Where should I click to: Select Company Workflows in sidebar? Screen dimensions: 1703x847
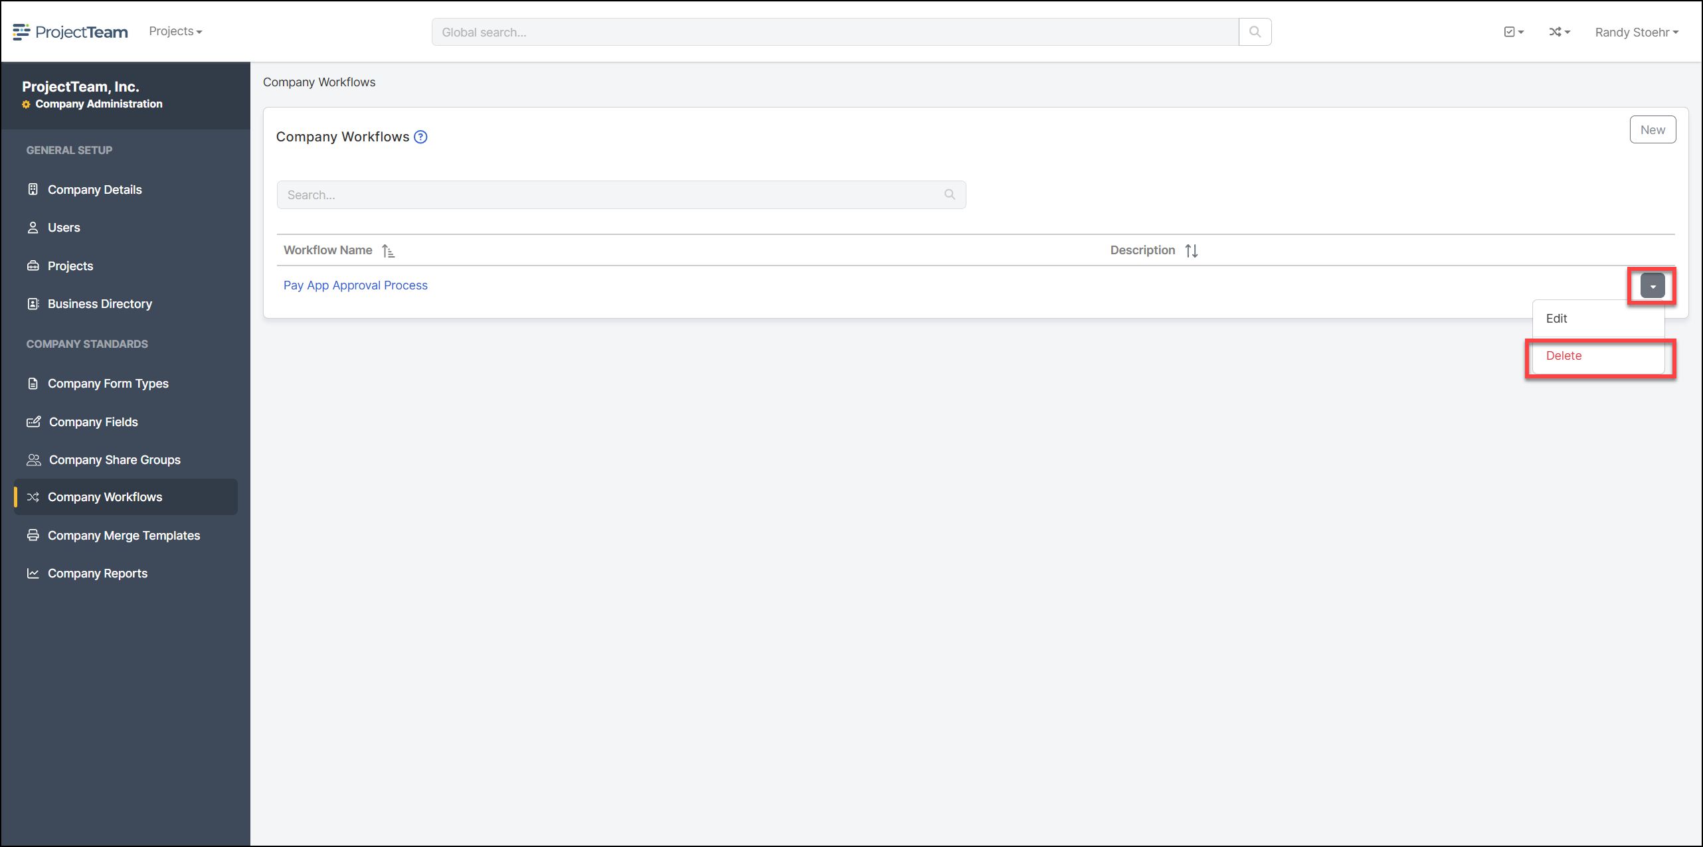click(x=126, y=497)
